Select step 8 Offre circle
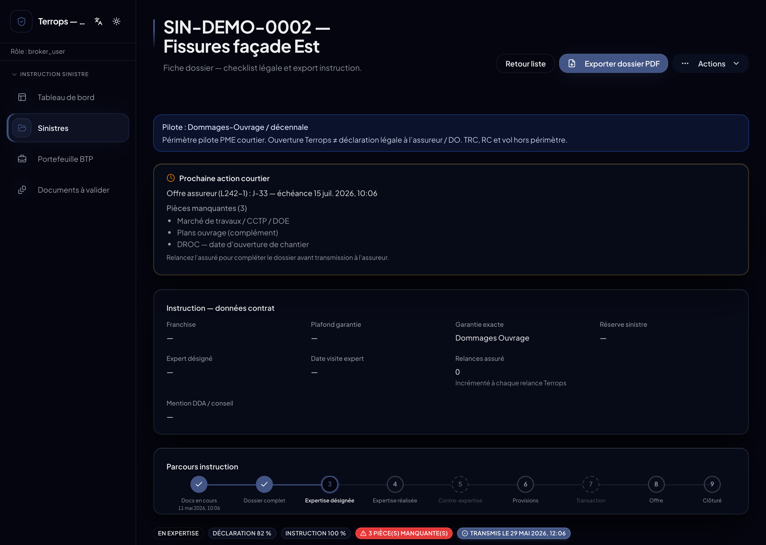Viewport: 766px width, 545px height. pos(656,484)
